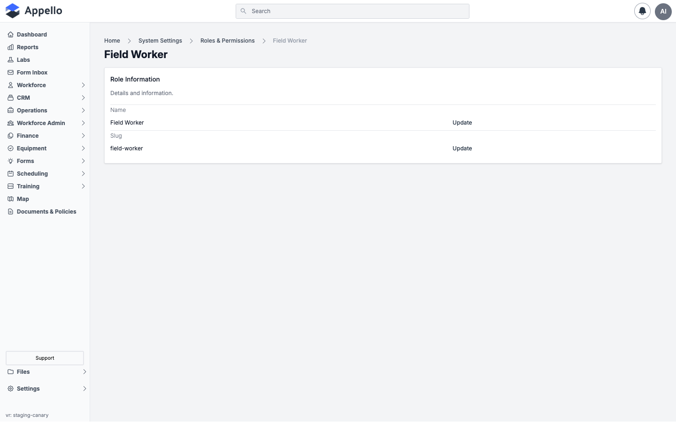Click the Dashboard home icon
Image resolution: width=676 pixels, height=430 pixels.
pyautogui.click(x=10, y=35)
